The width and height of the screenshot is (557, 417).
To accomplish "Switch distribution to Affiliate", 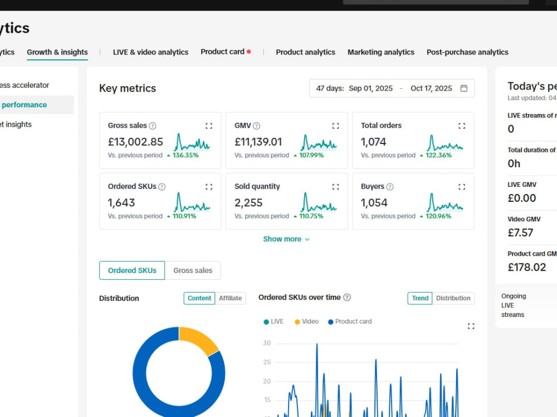I will point(230,298).
